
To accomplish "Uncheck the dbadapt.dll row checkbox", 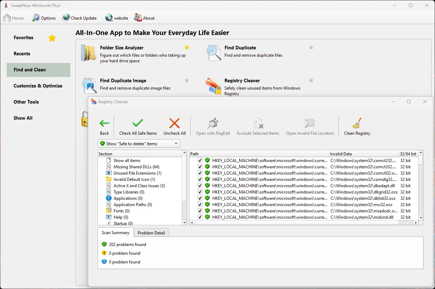I will (200, 185).
